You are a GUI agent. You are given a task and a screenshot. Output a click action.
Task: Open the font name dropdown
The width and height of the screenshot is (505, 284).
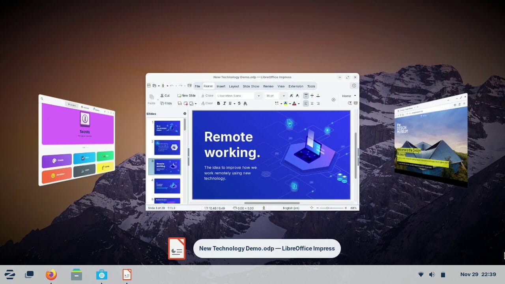259,95
